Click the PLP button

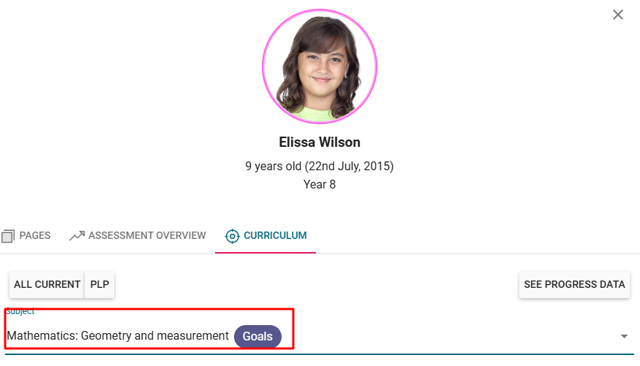click(99, 284)
